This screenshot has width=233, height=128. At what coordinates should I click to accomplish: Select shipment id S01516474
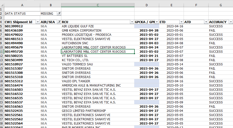tap(22, 85)
